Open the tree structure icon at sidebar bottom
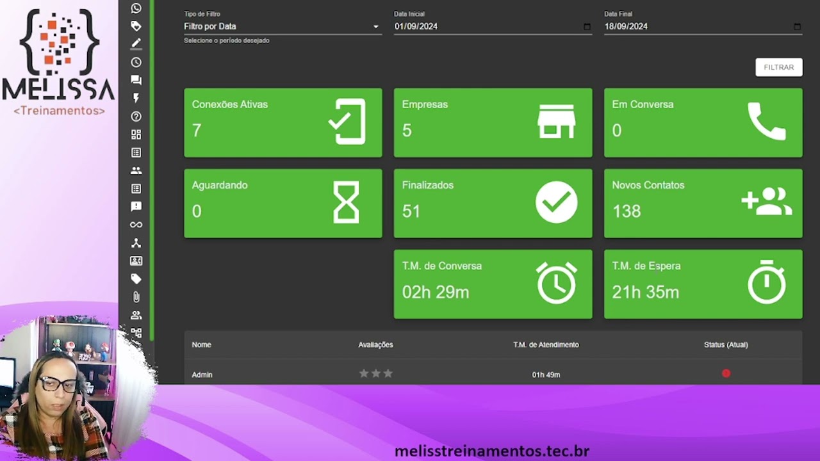820x461 pixels. coord(136,333)
